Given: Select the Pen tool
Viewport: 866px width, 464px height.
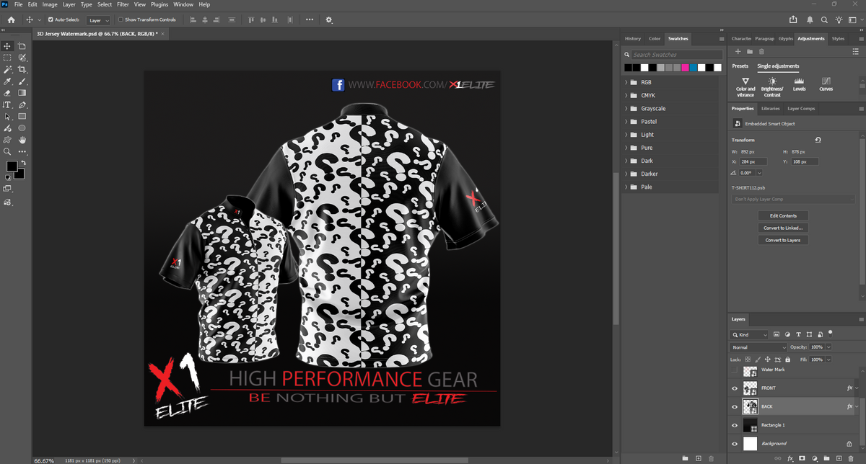Looking at the screenshot, I should pyautogui.click(x=22, y=105).
